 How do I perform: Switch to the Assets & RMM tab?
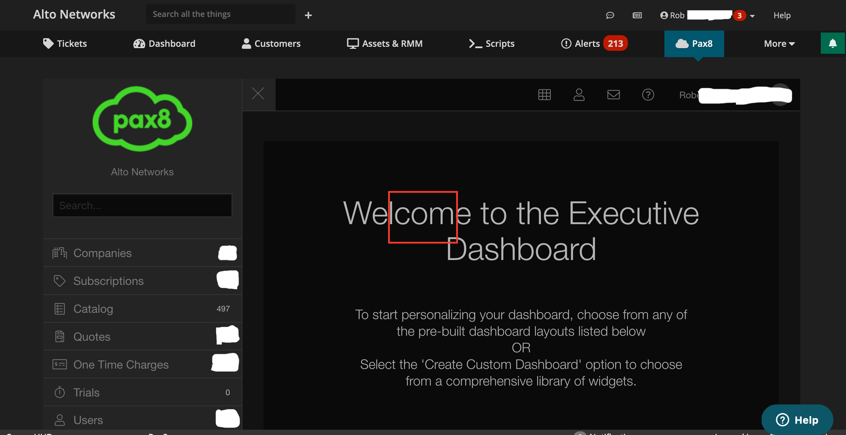pos(385,43)
